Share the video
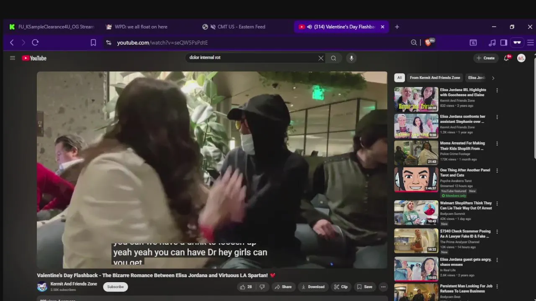536x301 pixels. tap(283, 287)
